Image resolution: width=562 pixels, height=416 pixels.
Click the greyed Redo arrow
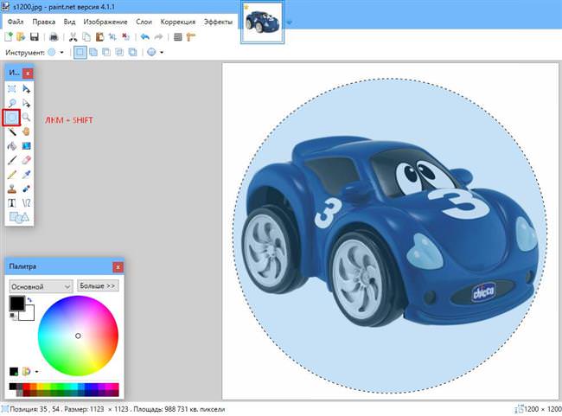coord(158,36)
